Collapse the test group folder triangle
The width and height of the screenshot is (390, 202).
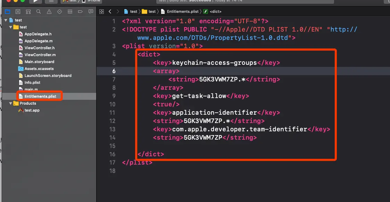coord(11,27)
